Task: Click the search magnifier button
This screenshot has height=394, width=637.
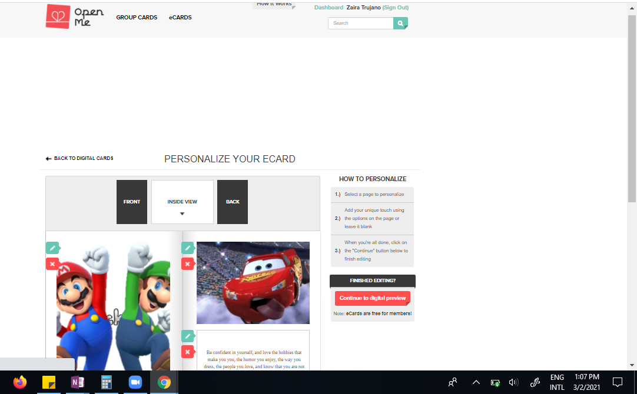Action: click(400, 23)
